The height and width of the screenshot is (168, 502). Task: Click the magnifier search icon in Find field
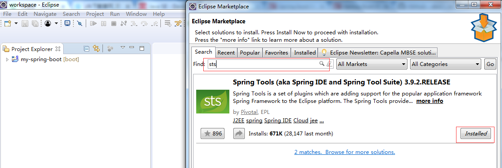click(322, 64)
